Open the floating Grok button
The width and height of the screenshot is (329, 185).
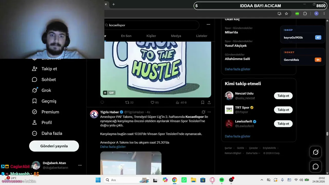coord(316,152)
